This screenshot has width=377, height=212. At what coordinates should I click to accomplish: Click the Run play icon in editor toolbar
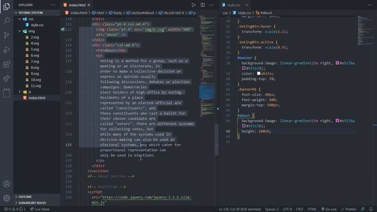click(x=194, y=5)
